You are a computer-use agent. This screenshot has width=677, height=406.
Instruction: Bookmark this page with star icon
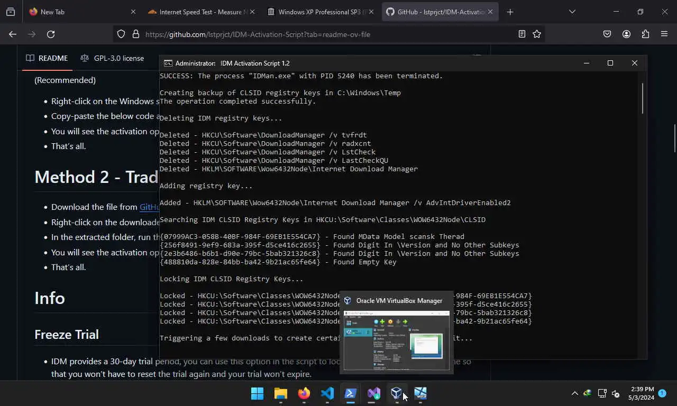[537, 34]
